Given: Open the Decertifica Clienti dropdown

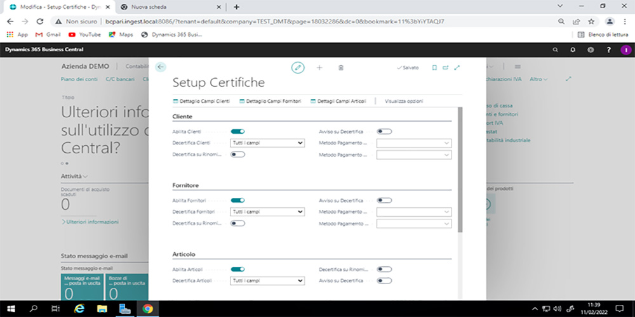Looking at the screenshot, I should click(x=267, y=143).
